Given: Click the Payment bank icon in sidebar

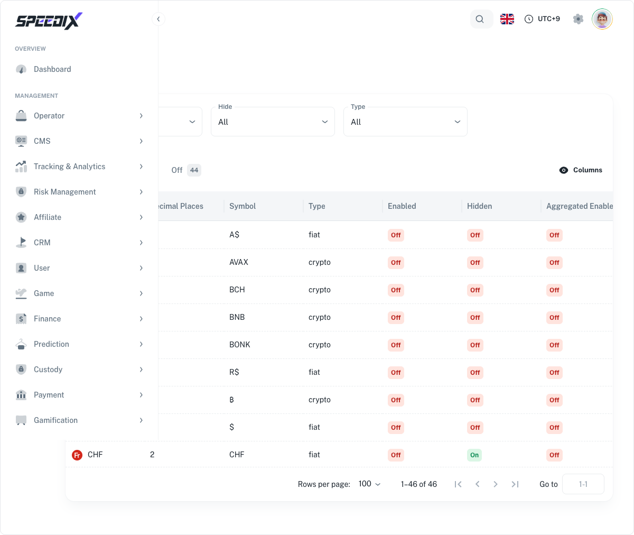Looking at the screenshot, I should pos(21,395).
